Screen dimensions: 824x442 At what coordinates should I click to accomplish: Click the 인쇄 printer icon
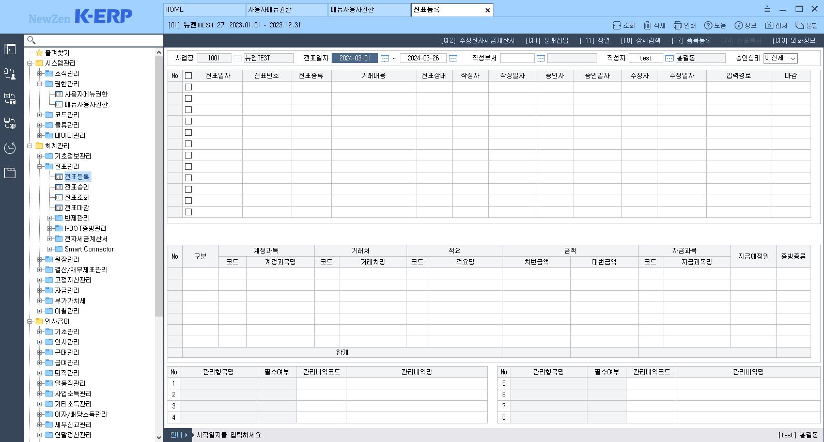pos(677,25)
